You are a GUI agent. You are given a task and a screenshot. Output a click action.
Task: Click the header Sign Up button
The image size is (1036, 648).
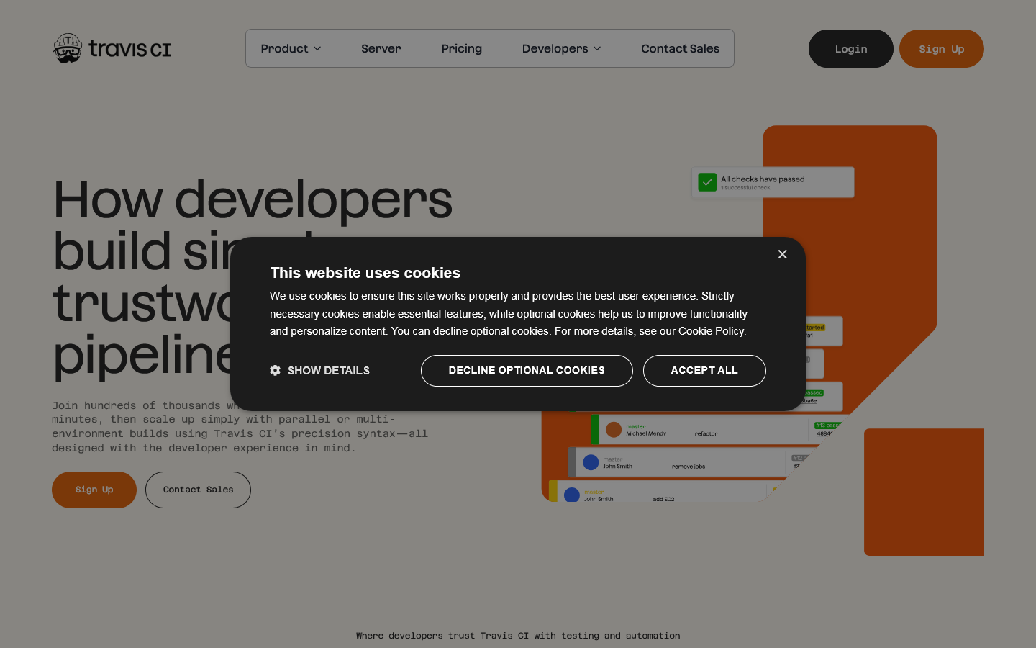click(x=942, y=48)
